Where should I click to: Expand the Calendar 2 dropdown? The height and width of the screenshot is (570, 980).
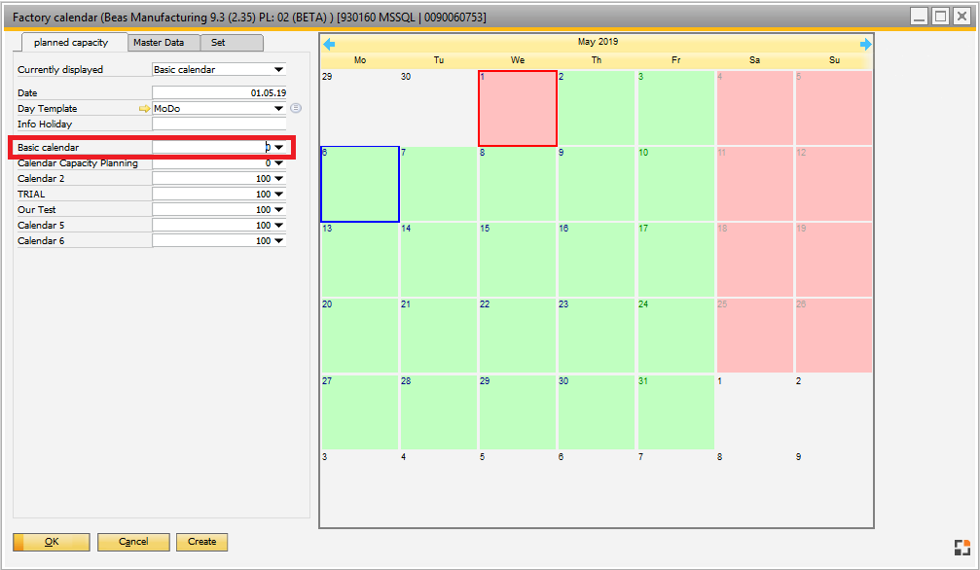279,178
